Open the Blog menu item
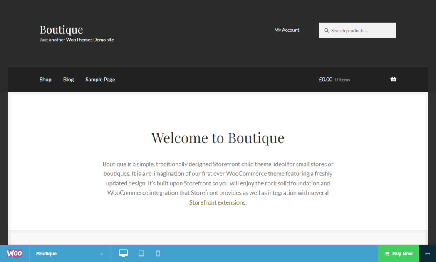The width and height of the screenshot is (436, 262). [x=68, y=80]
